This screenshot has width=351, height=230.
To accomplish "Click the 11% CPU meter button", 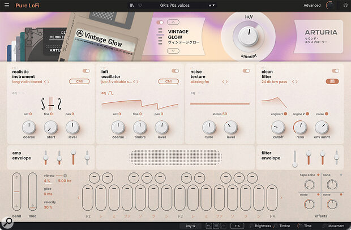I will point(237,226).
